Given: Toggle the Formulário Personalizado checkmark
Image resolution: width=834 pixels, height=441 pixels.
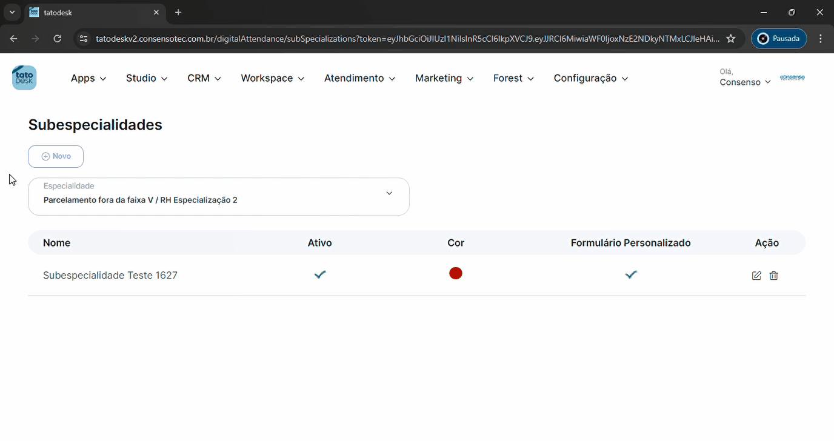Looking at the screenshot, I should pos(631,274).
